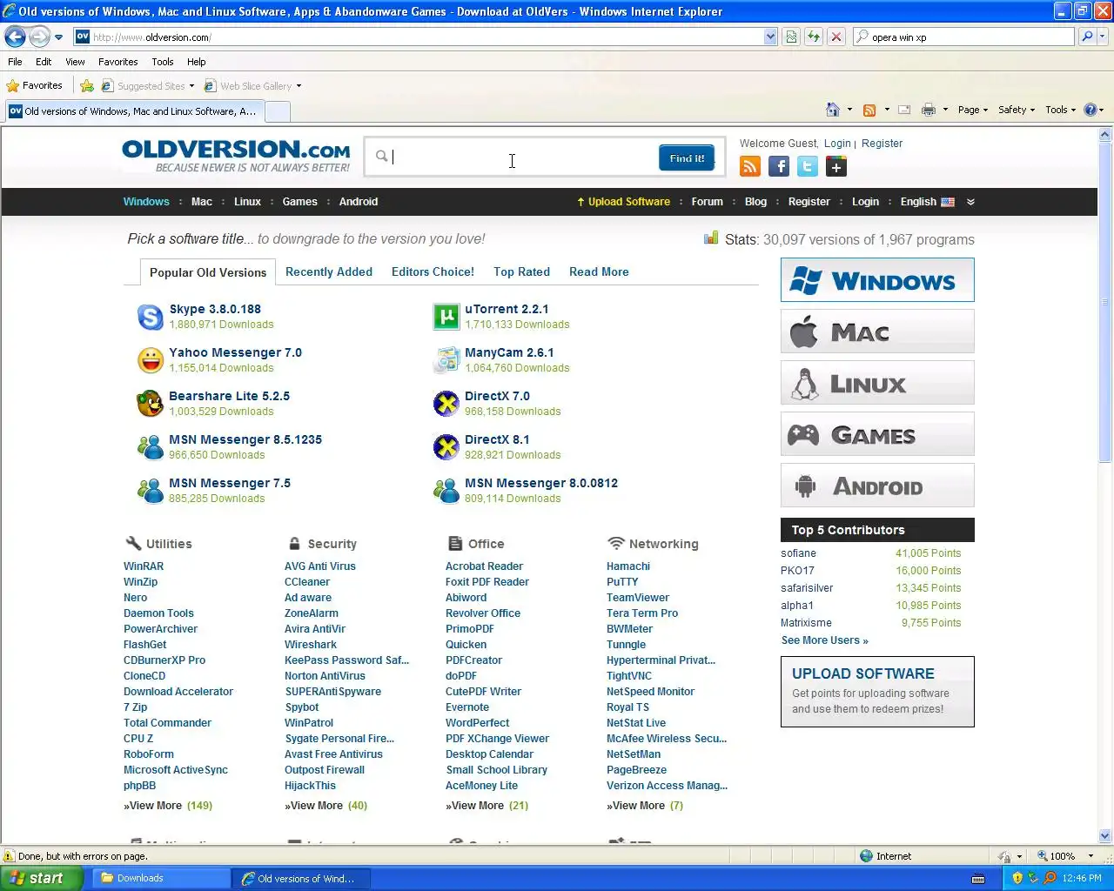Click the search magnifier button in IE
The image size is (1114, 891).
point(1086,37)
